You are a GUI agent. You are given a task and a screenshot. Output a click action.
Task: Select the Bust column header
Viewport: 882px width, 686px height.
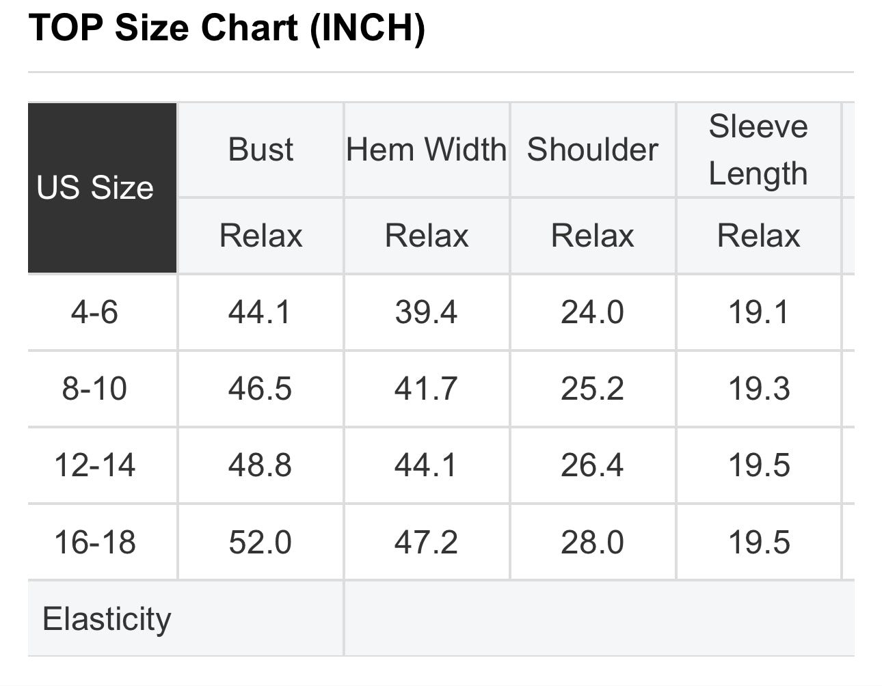click(260, 150)
